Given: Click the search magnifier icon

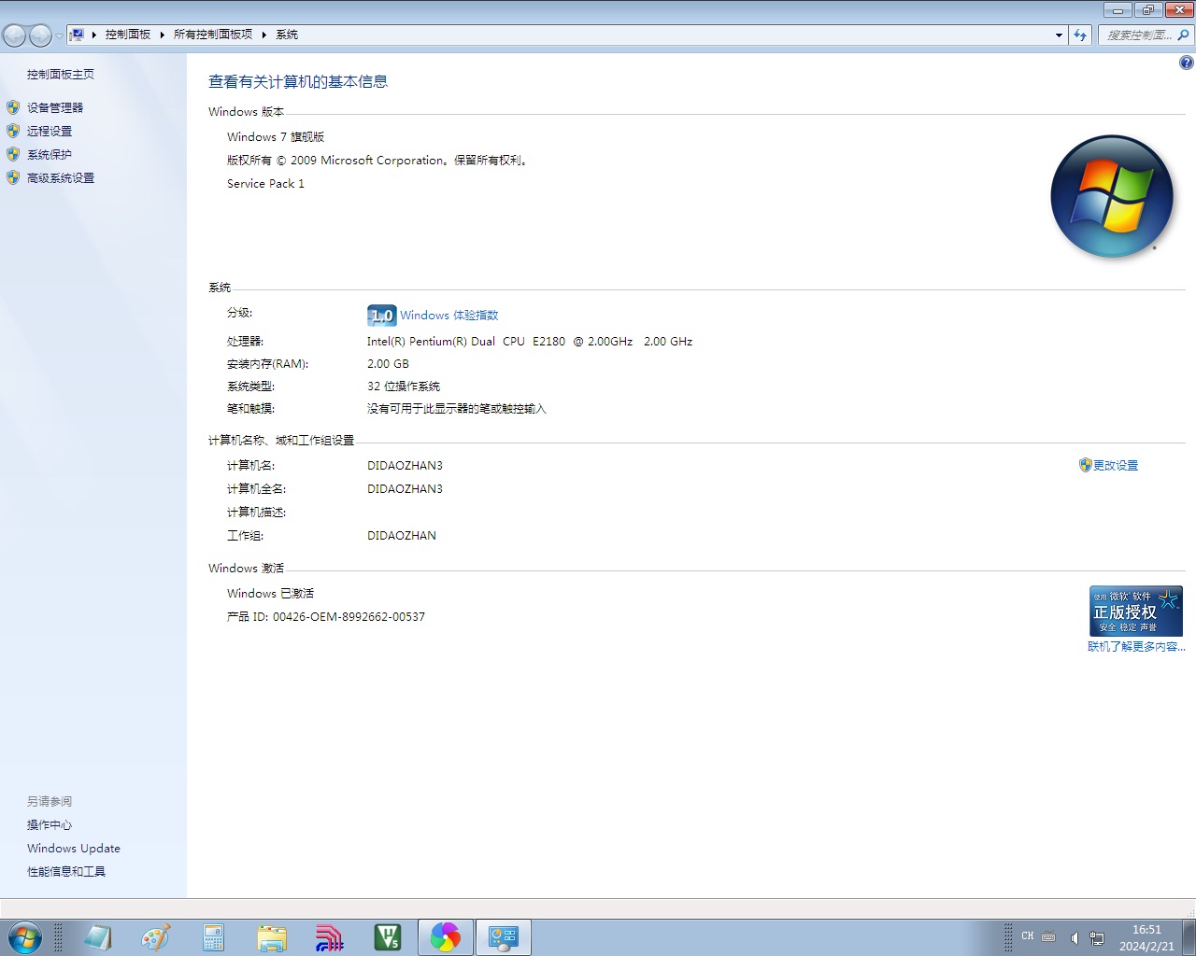Looking at the screenshot, I should coord(1184,35).
